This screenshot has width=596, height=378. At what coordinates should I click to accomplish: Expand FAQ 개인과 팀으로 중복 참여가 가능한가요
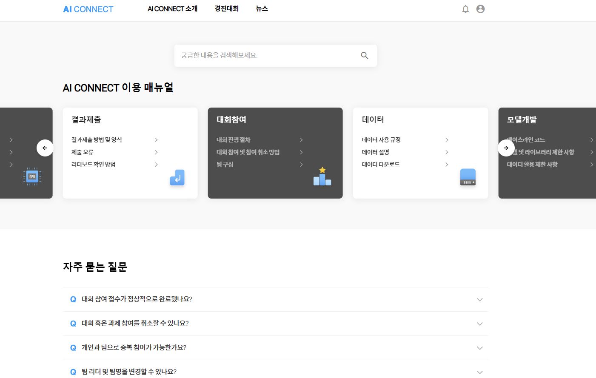(x=275, y=348)
